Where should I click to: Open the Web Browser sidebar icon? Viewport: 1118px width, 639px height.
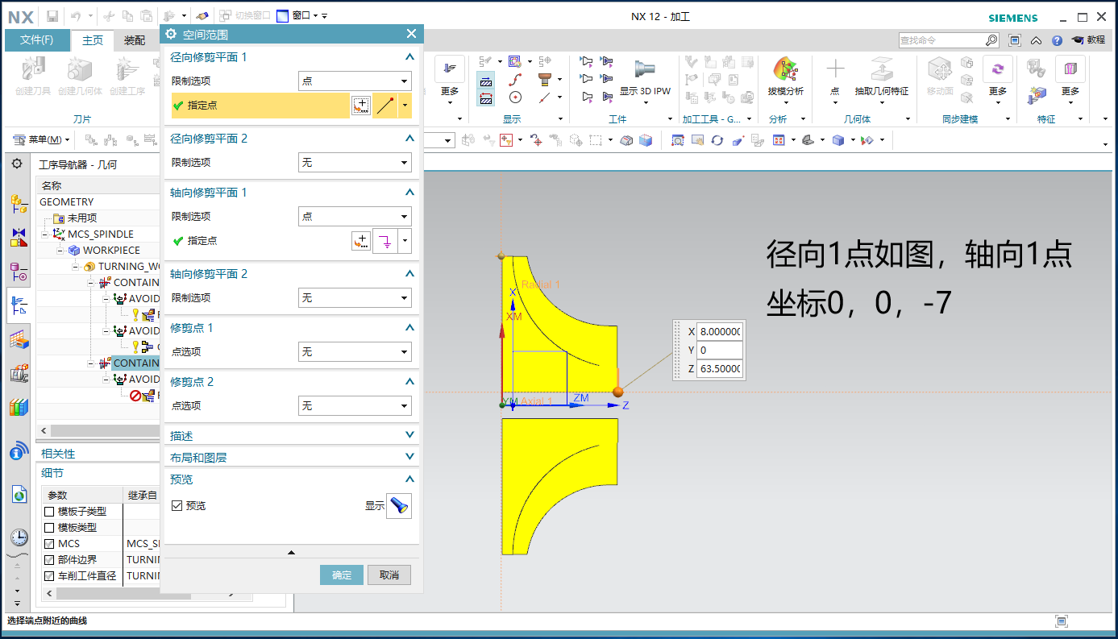coord(19,494)
